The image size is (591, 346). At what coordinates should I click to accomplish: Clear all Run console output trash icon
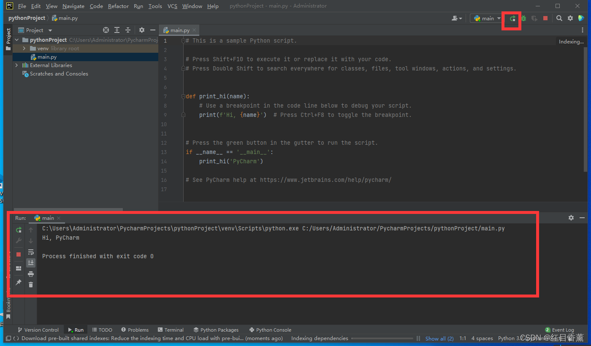tap(31, 285)
